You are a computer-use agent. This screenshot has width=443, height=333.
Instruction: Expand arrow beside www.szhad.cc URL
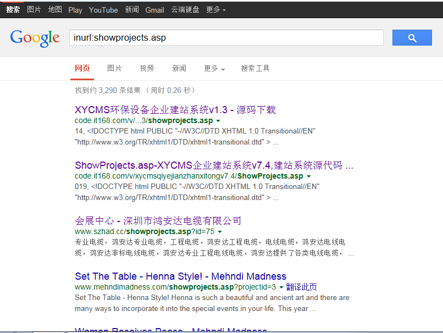coord(220,232)
